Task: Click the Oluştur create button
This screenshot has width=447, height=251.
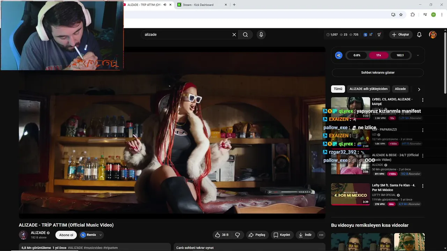Action: point(401,35)
